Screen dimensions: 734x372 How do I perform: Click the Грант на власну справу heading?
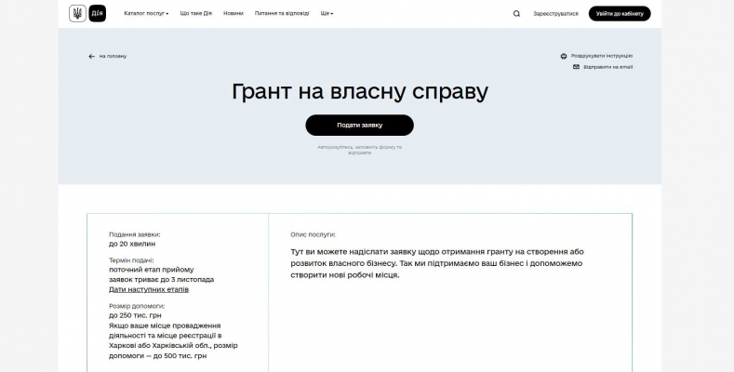(x=359, y=92)
